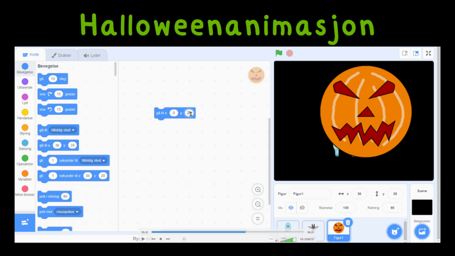Zoom in the code workspace
Image resolution: width=455 pixels, height=256 pixels.
258,189
